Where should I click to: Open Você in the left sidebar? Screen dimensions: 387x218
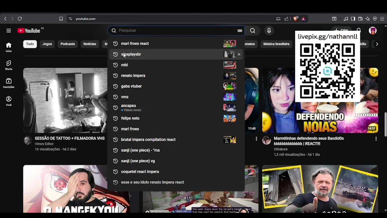pyautogui.click(x=9, y=101)
